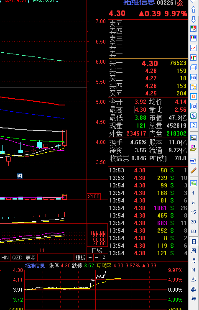Click the 买一 price 4.30
Screen dimensions: 199x310
tap(150, 63)
